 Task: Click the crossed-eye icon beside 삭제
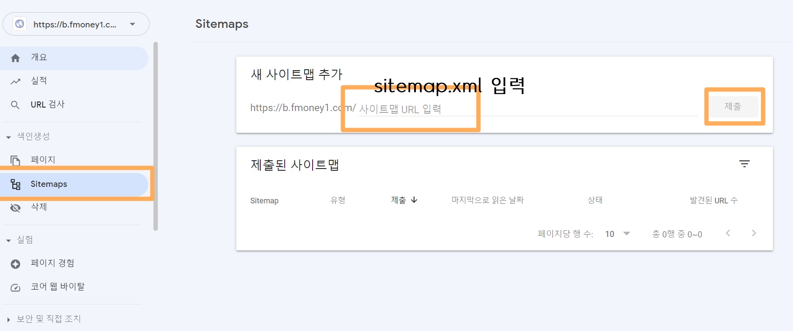pyautogui.click(x=15, y=208)
